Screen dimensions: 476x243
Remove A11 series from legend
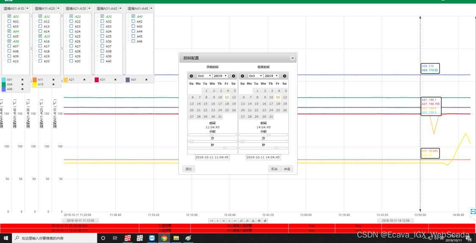[x=53, y=80]
